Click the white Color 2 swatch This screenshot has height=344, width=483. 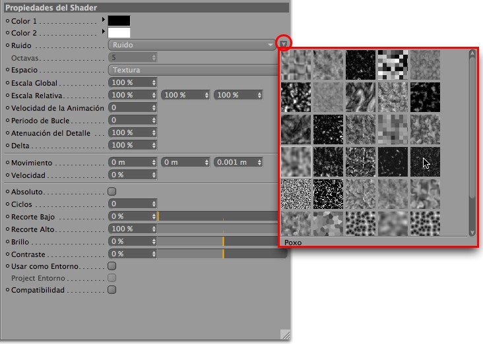click(119, 33)
